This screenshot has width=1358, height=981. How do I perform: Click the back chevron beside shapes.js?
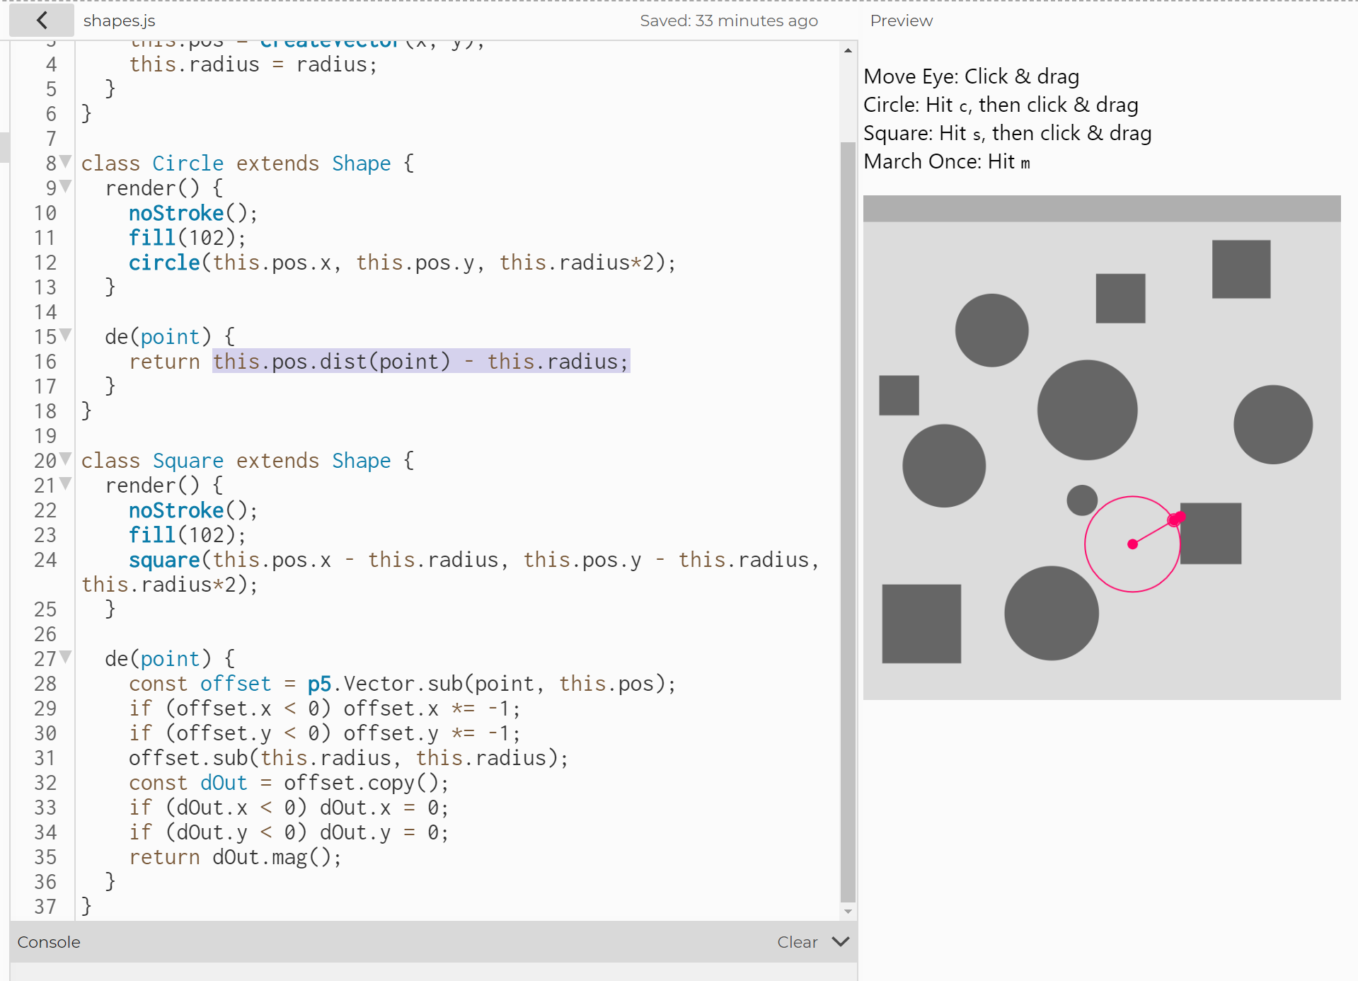42,21
